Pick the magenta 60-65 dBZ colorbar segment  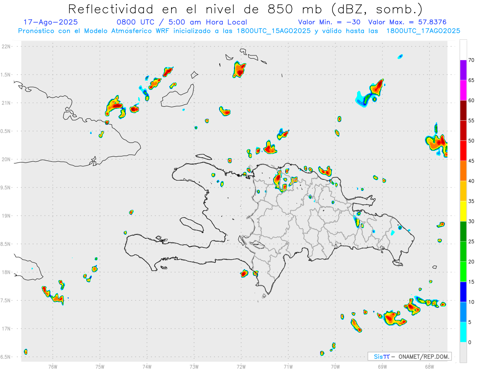[463, 90]
